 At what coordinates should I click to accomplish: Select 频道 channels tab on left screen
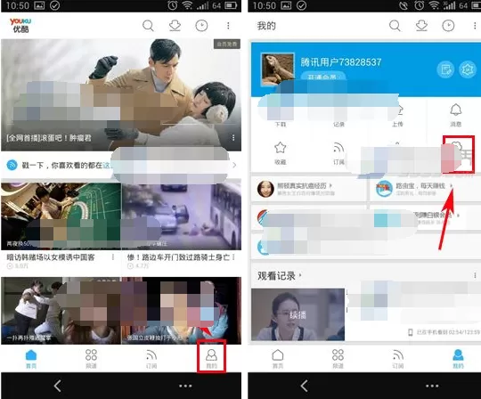pos(91,359)
